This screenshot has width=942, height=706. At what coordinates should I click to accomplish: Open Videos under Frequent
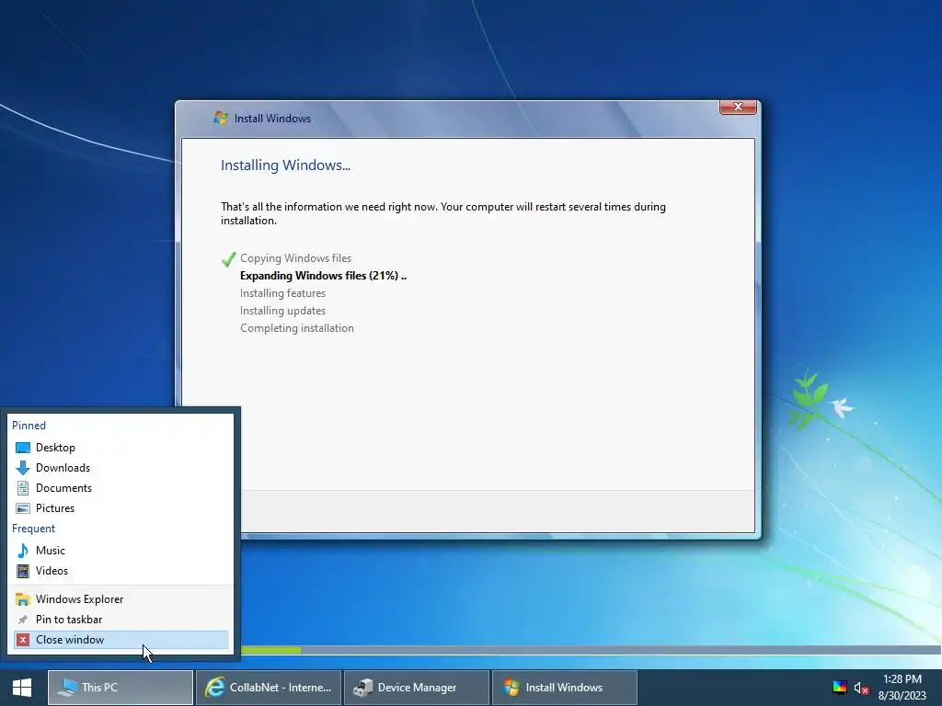pyautogui.click(x=121, y=570)
